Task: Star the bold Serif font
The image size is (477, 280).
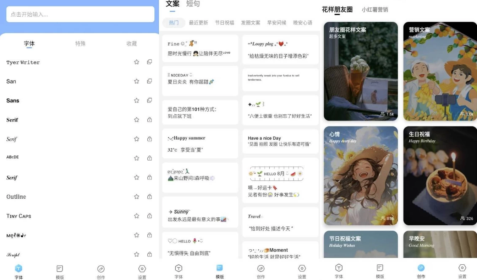Action: 137,120
